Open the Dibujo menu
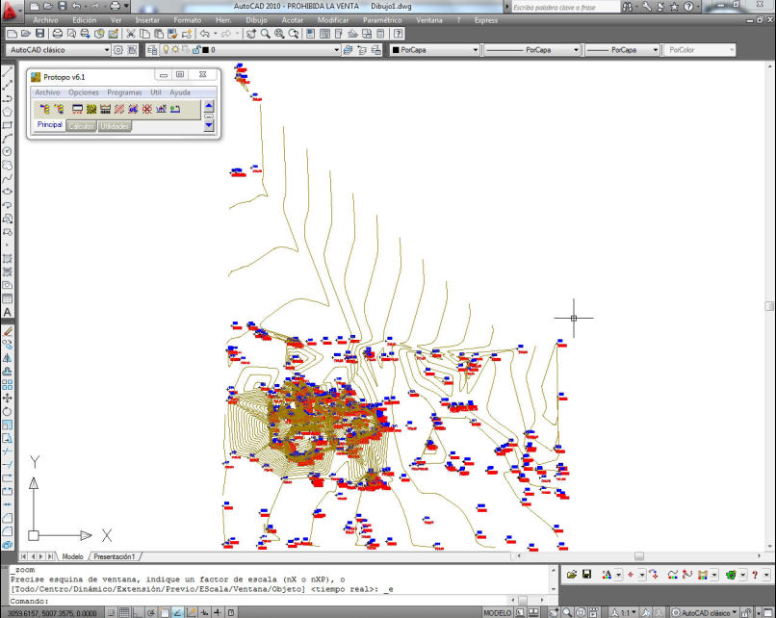The width and height of the screenshot is (776, 618). point(256,20)
